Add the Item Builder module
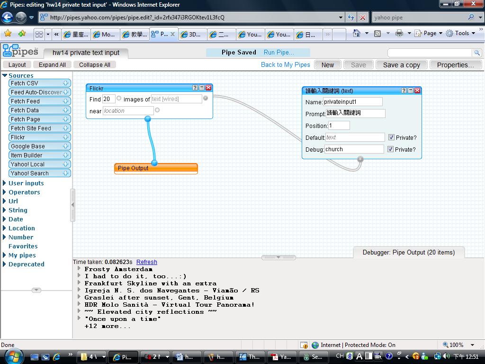The height and width of the screenshot is (364, 485). pyautogui.click(x=65, y=155)
